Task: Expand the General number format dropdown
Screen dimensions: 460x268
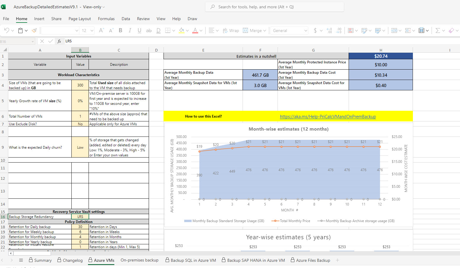Action: click(x=305, y=31)
